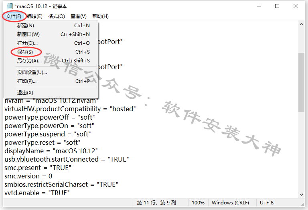Viewport: 308px width, 210px height.
Task: Open the 帮助(H) menu
Action: (x=100, y=16)
